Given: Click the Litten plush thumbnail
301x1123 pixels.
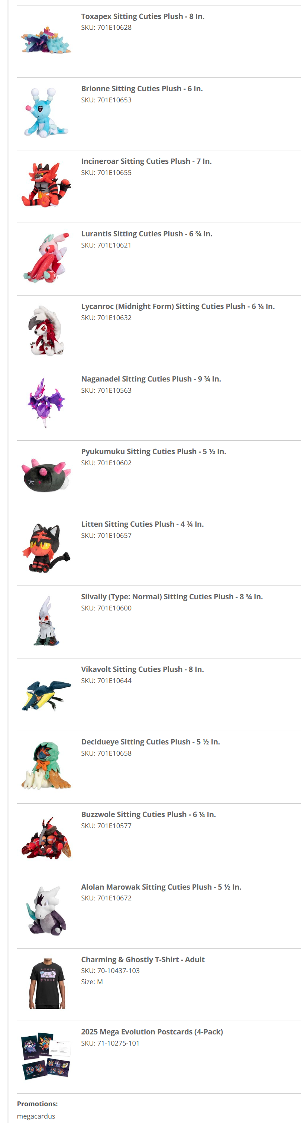Looking at the screenshot, I should 46,548.
